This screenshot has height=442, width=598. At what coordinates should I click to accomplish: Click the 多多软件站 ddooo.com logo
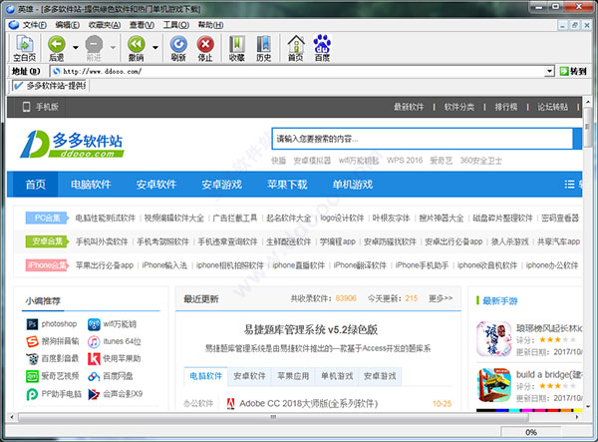click(72, 144)
